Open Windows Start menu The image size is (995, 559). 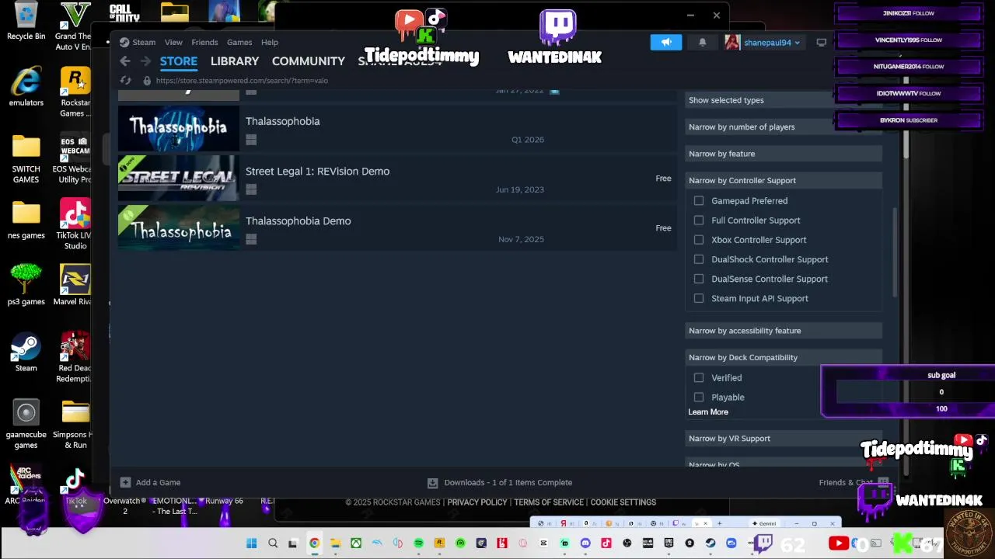(x=252, y=543)
